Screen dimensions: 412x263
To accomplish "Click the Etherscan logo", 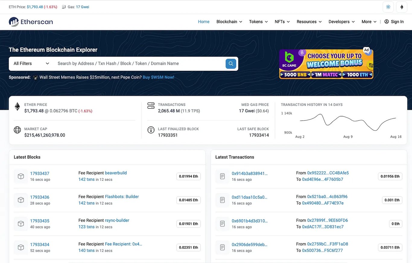I will click(x=31, y=22).
